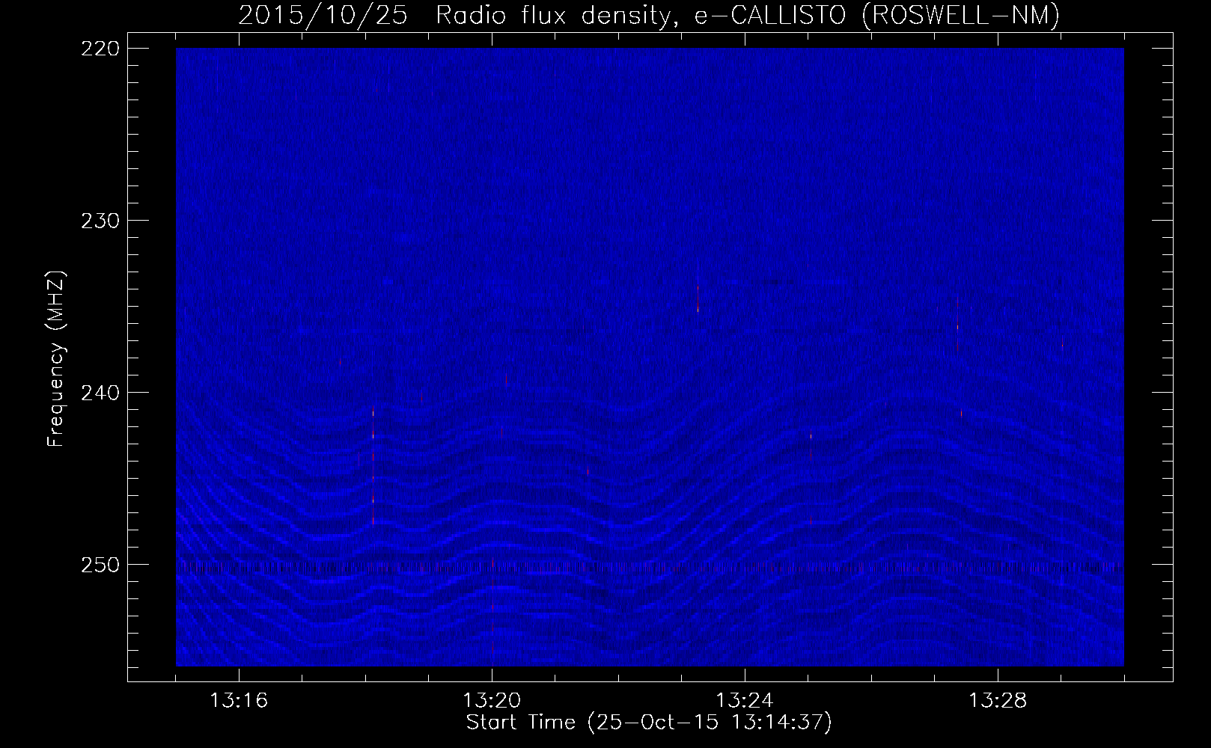Click the 230 frequency tick label

pyautogui.click(x=100, y=220)
